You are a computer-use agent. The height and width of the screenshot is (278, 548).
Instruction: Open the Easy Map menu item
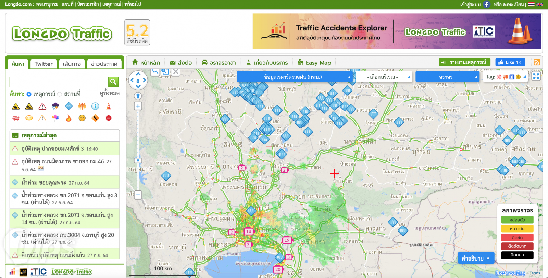click(x=314, y=63)
